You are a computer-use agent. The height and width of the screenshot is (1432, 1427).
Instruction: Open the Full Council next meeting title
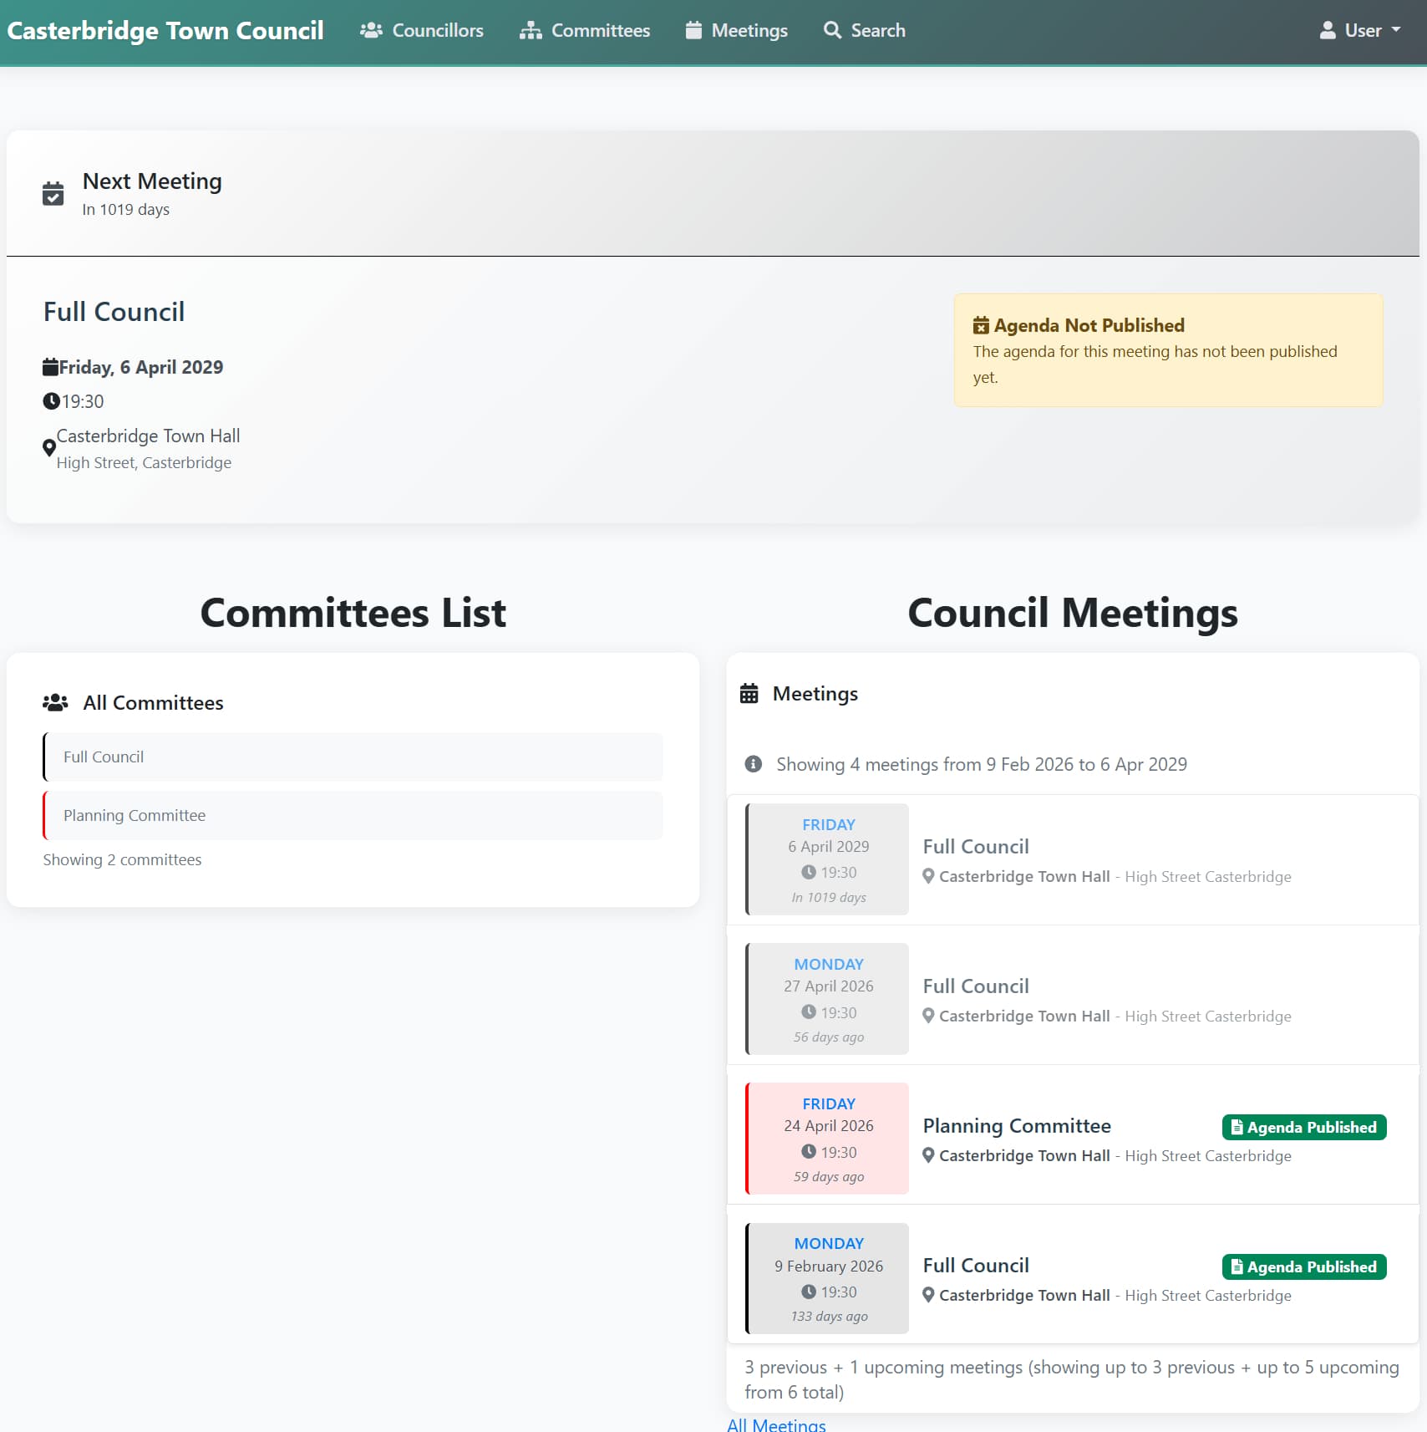point(114,312)
